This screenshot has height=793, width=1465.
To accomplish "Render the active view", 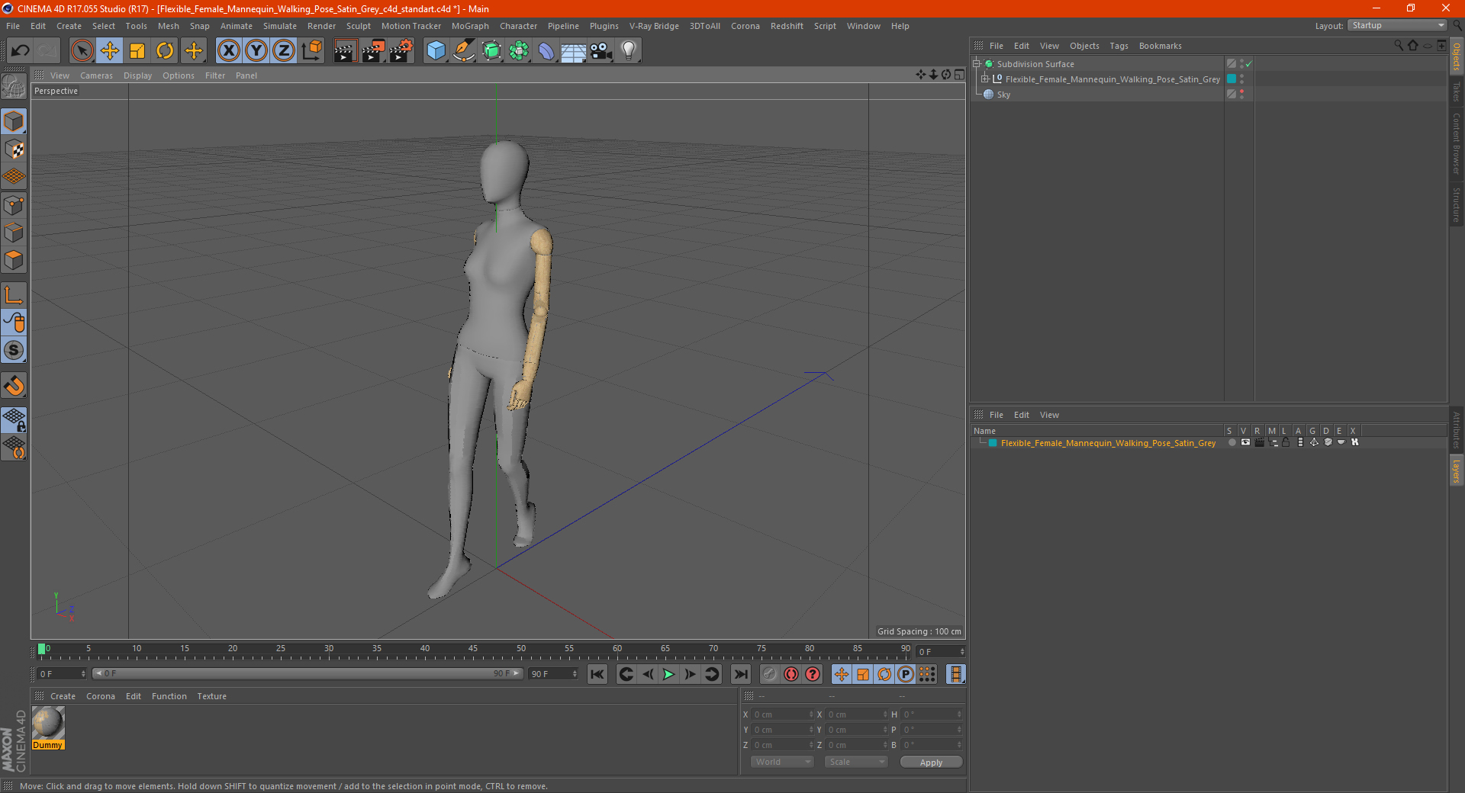I will click(345, 51).
